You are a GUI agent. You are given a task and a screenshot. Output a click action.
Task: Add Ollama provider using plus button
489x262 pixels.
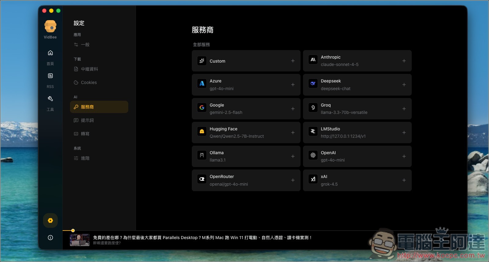293,156
